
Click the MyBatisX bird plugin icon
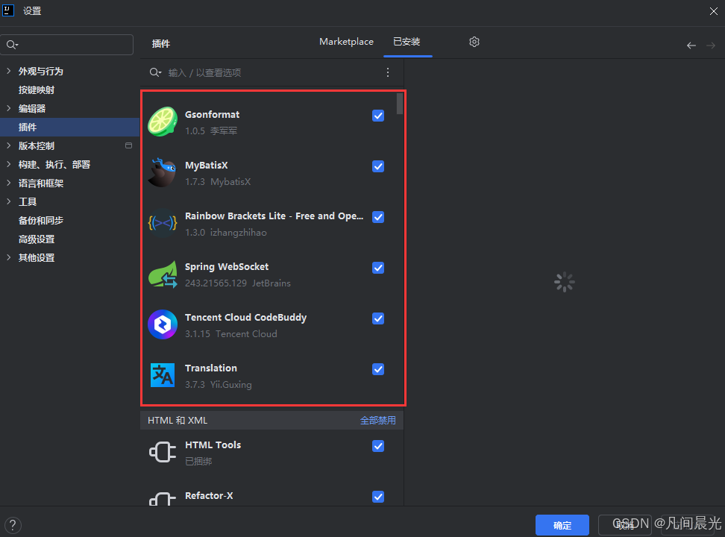pos(163,172)
